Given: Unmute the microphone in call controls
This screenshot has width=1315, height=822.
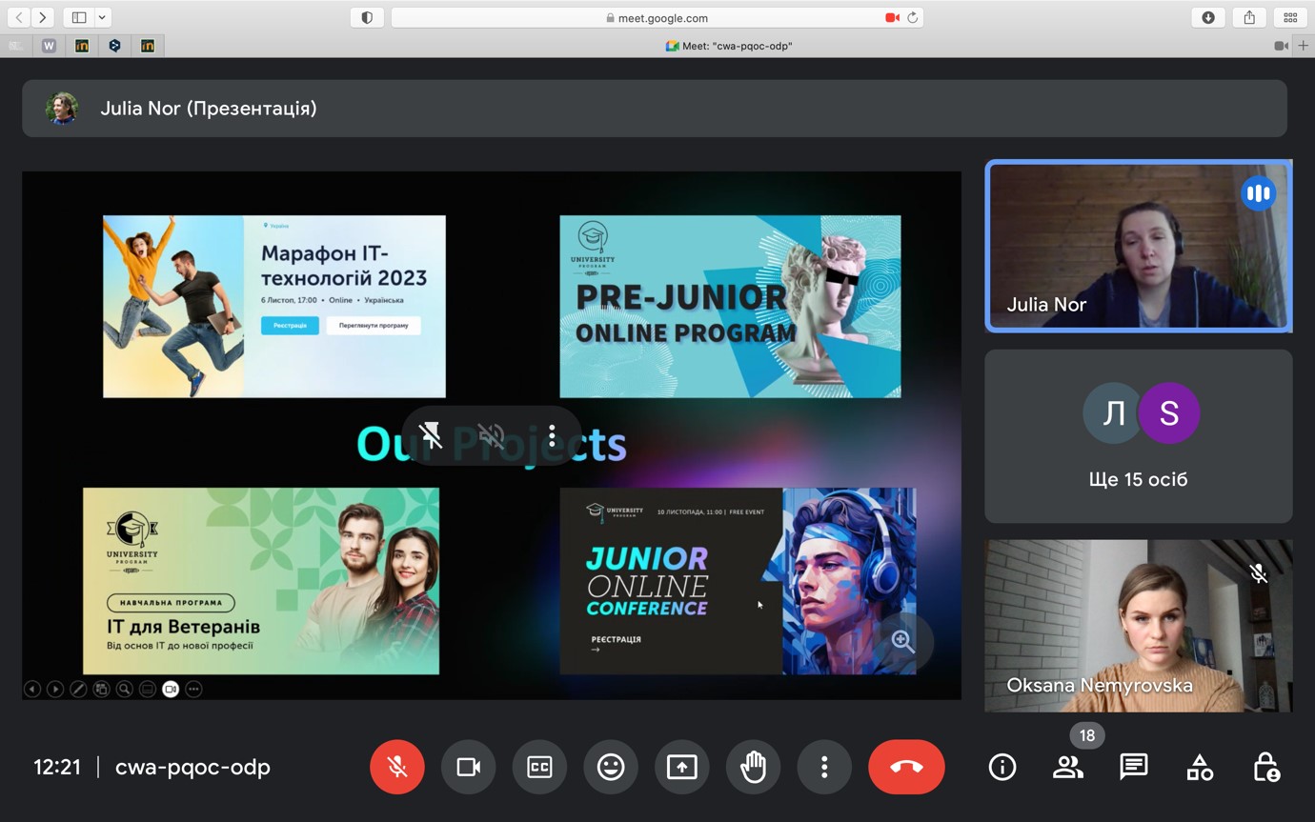Looking at the screenshot, I should point(397,767).
